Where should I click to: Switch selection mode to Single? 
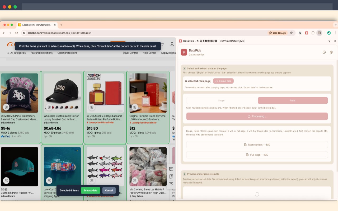pos(221,100)
